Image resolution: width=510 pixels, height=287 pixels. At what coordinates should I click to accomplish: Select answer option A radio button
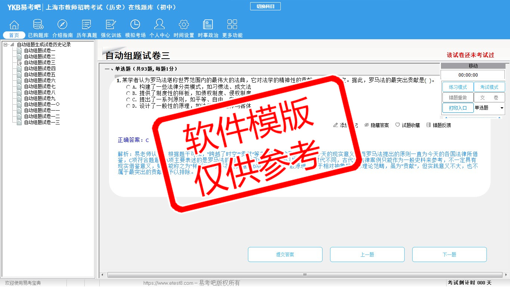[x=128, y=87]
